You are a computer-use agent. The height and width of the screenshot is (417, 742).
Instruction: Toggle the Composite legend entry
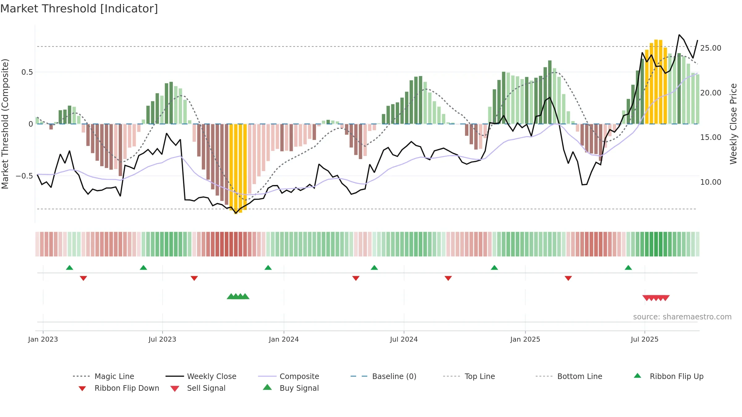[288, 376]
